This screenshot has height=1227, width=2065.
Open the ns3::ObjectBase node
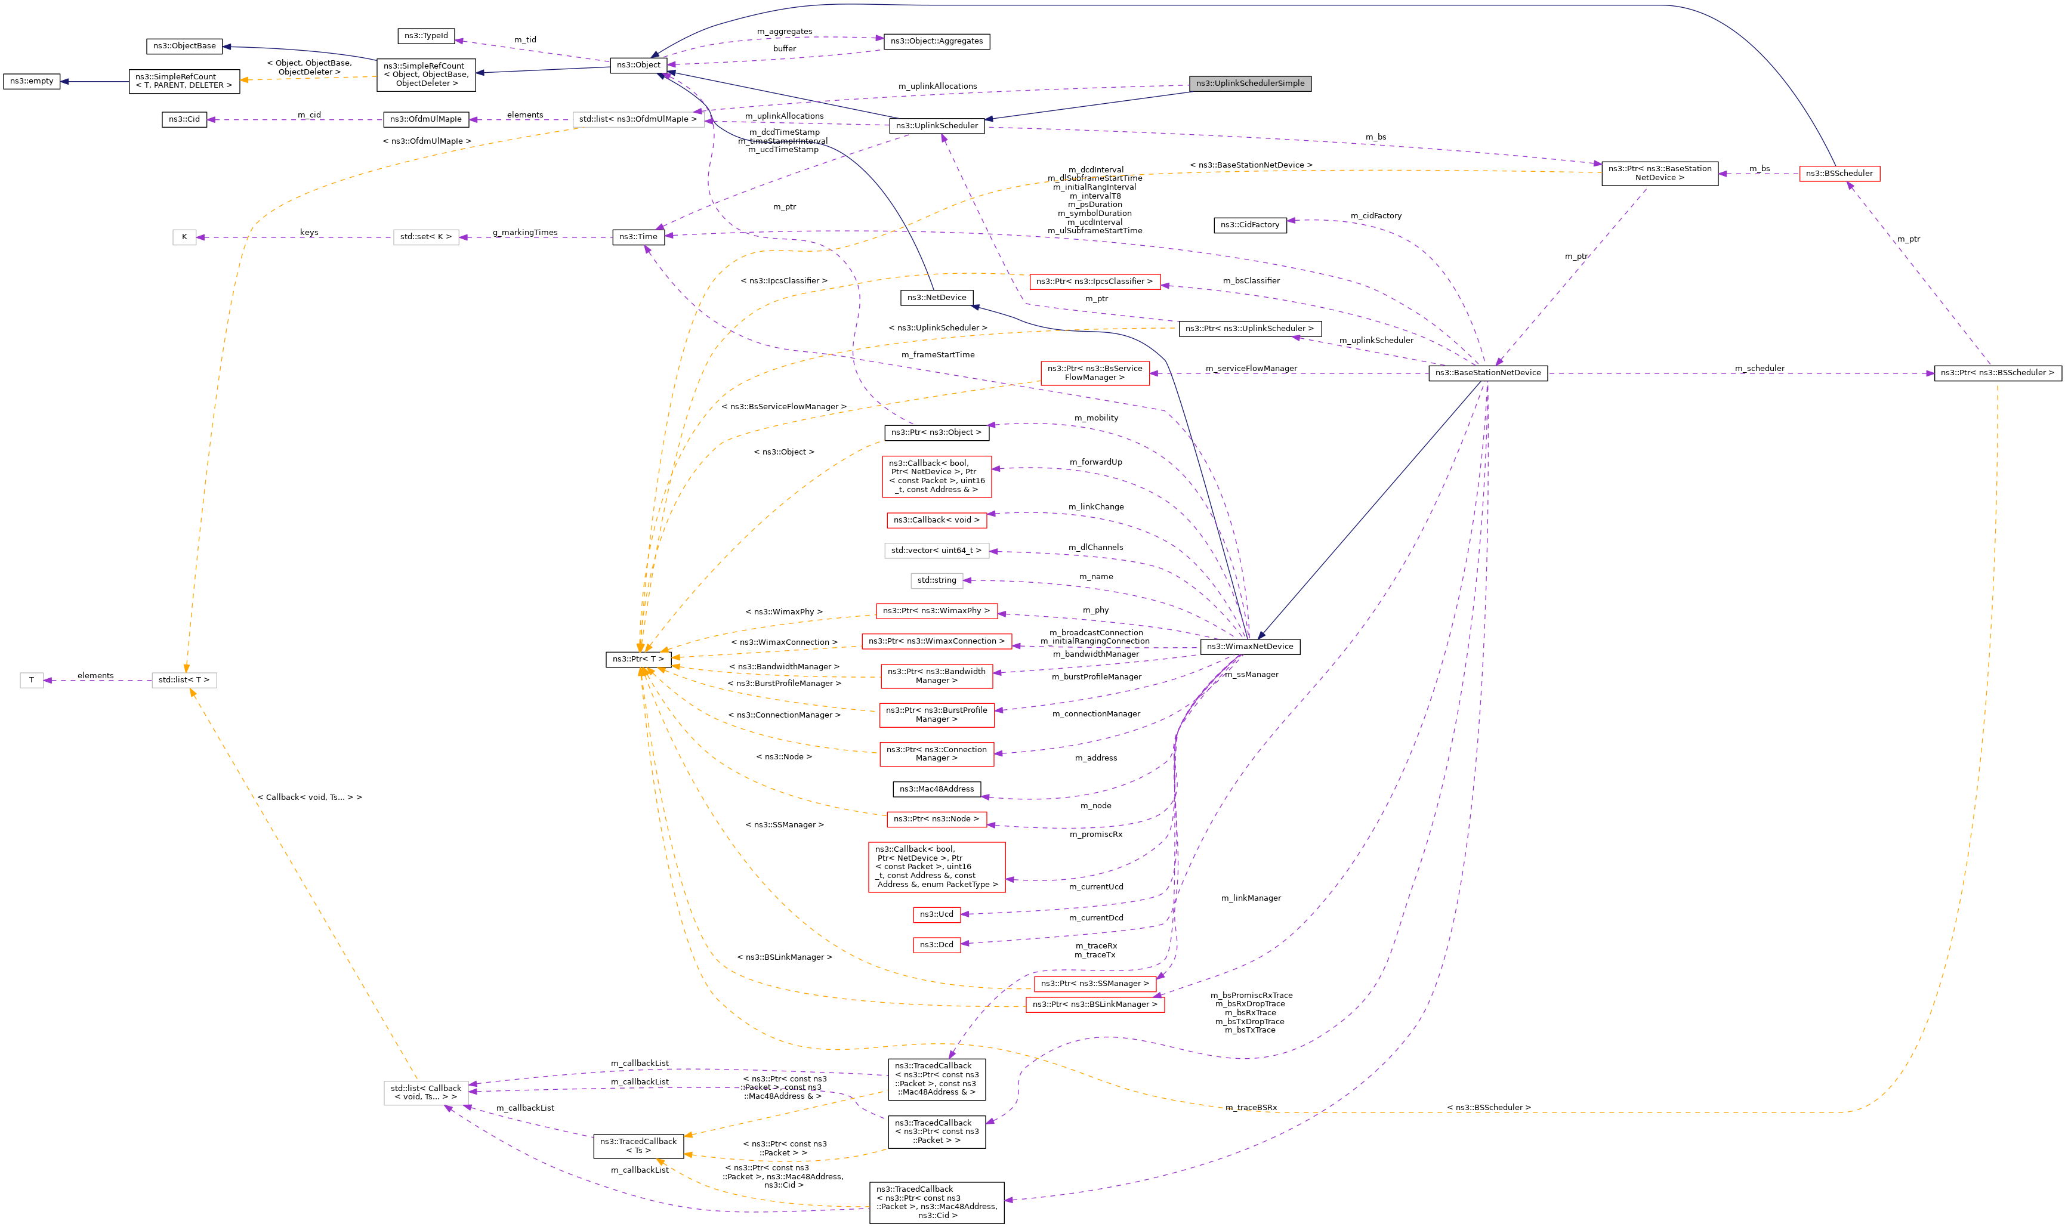(184, 47)
